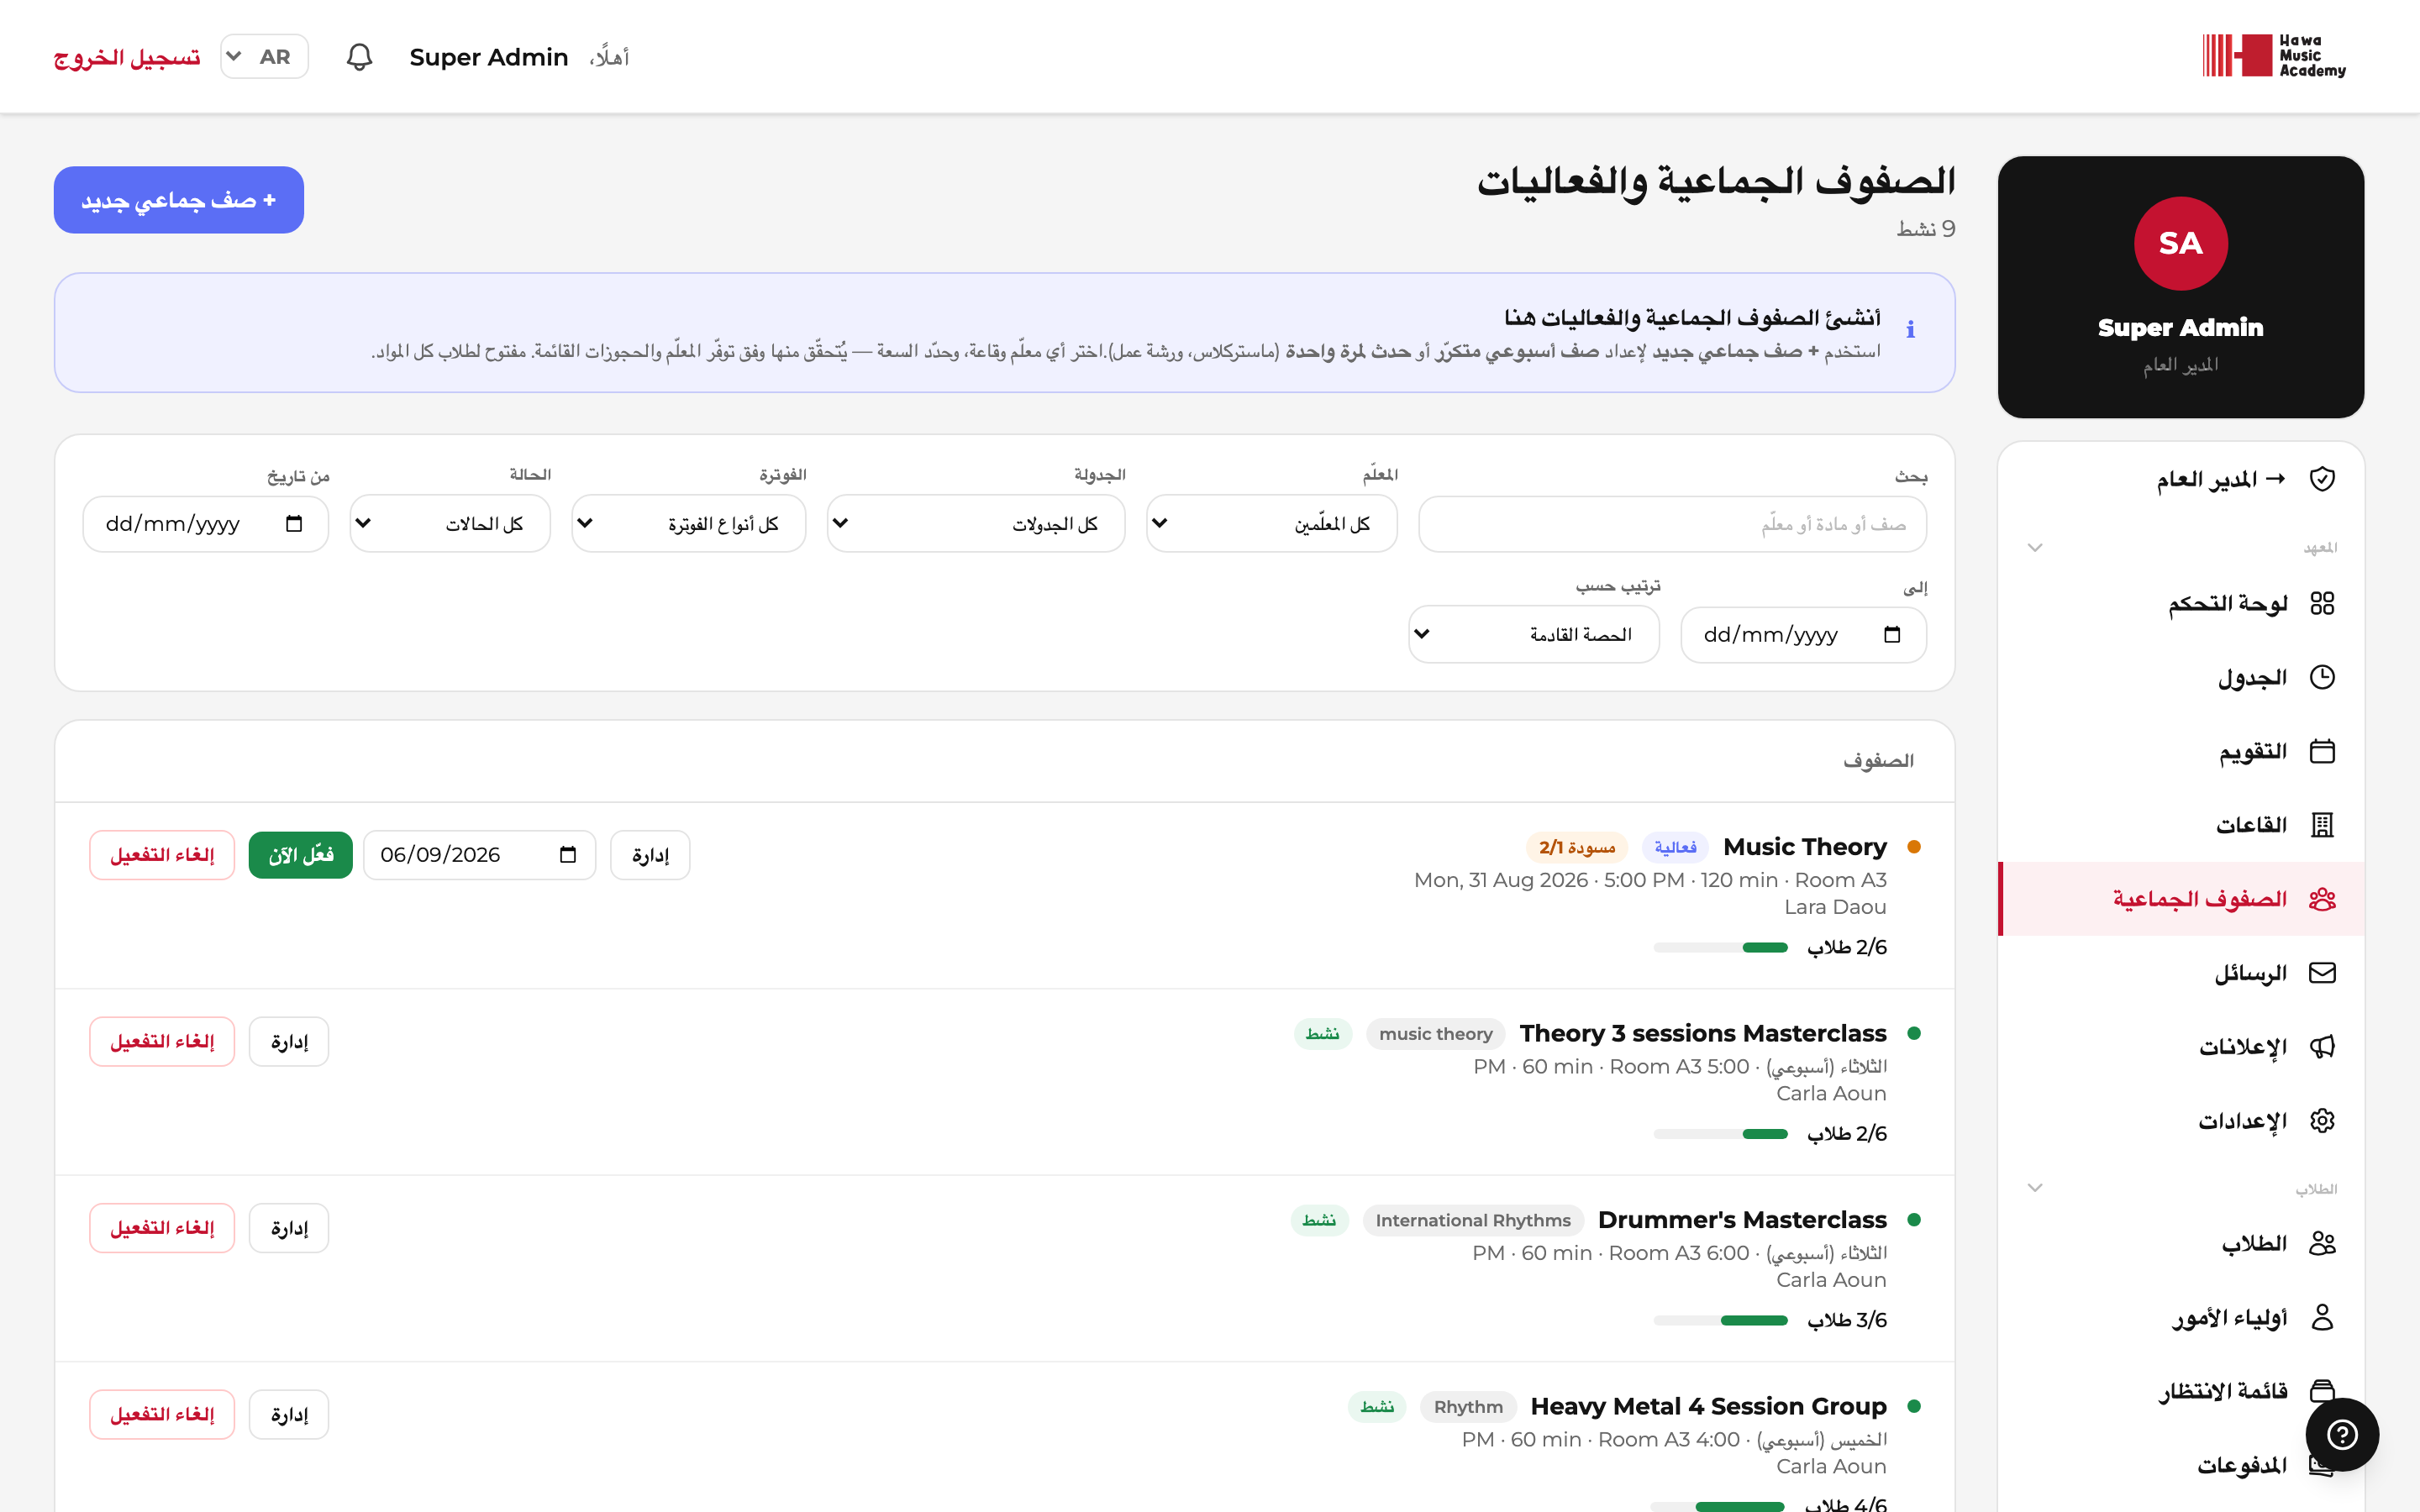The height and width of the screenshot is (1512, 2420).
Task: Open the كل الجدولات scheduling filter
Action: click(975, 523)
